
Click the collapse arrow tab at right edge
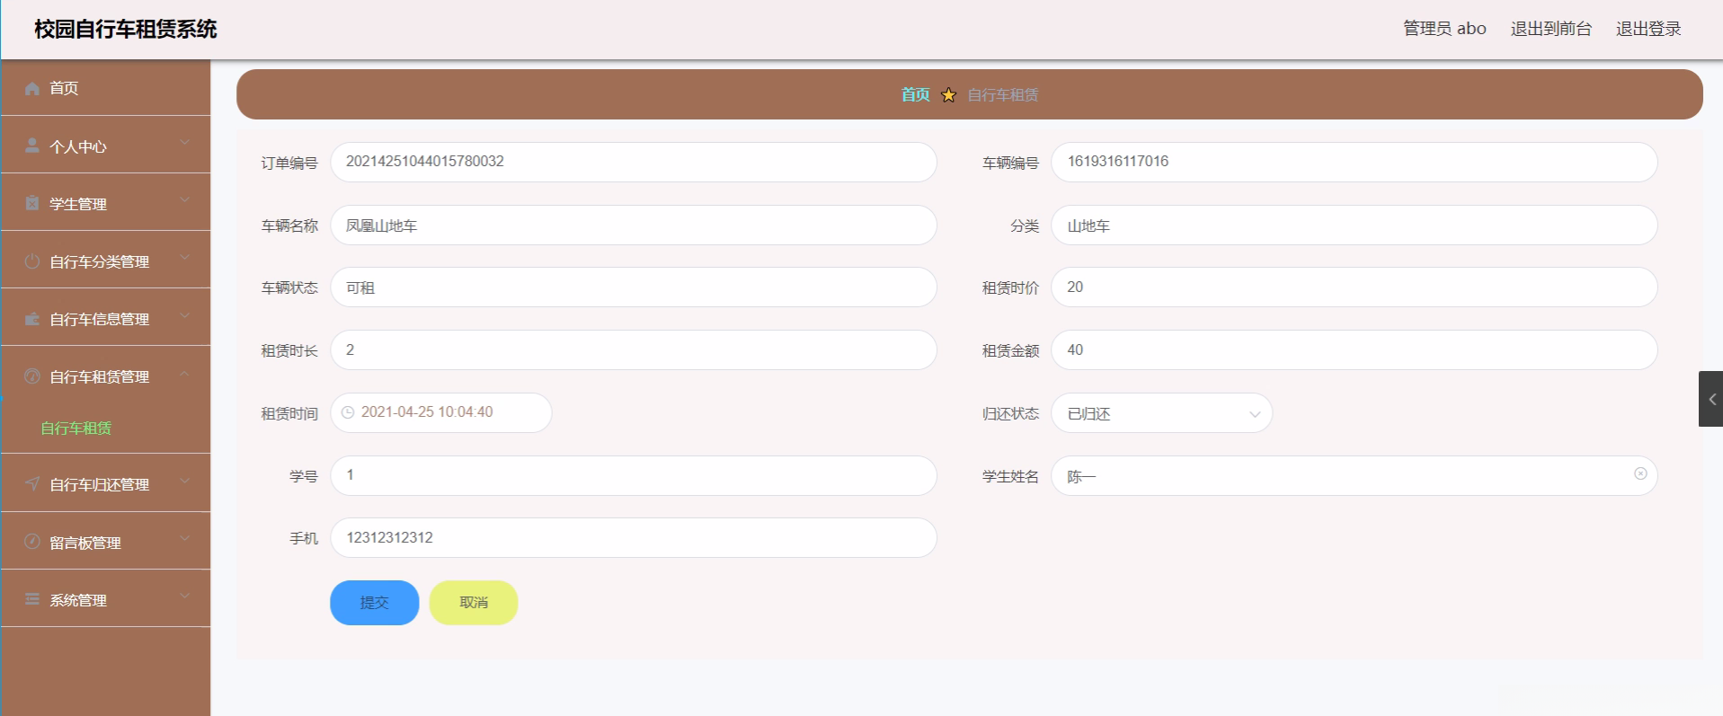click(1711, 399)
